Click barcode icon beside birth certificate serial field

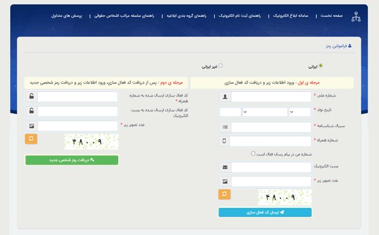225,127
